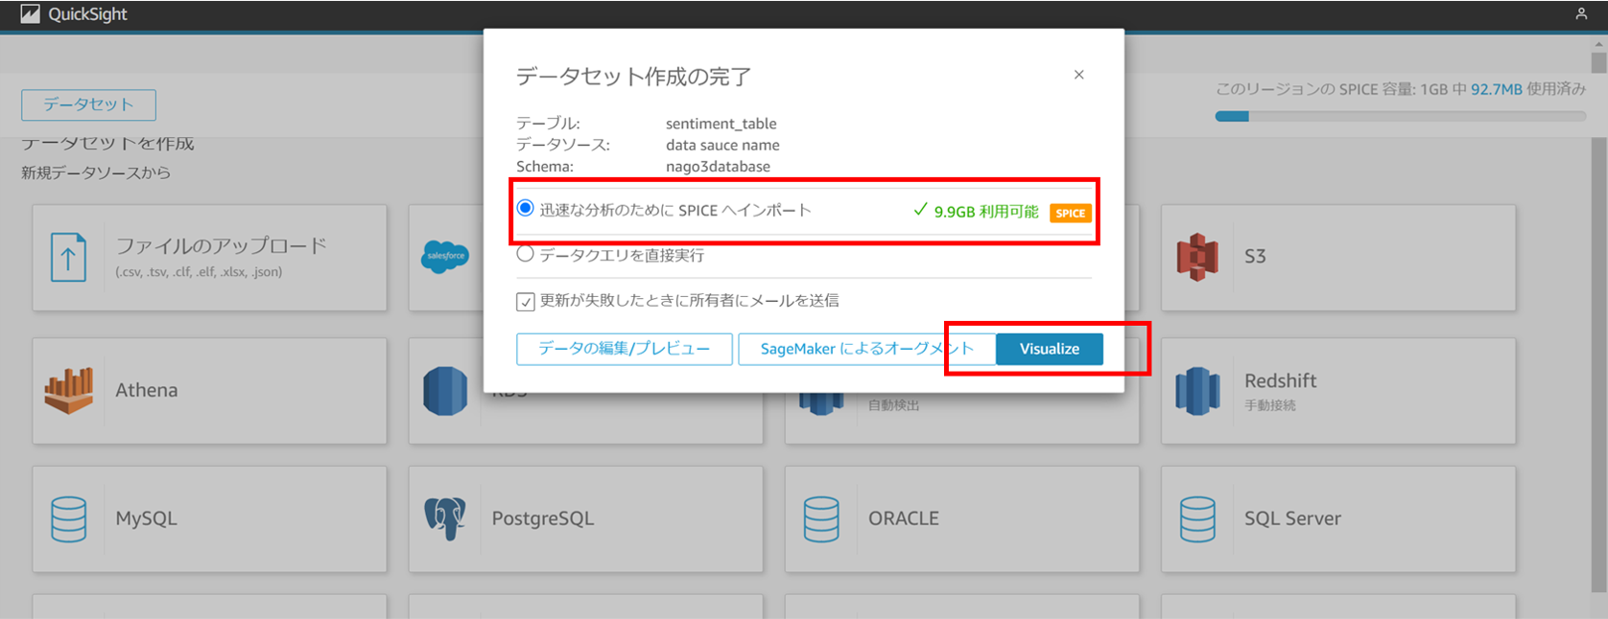Viewport: 1608px width, 619px height.
Task: Choose the Redshift manual connection icon
Action: click(1197, 391)
